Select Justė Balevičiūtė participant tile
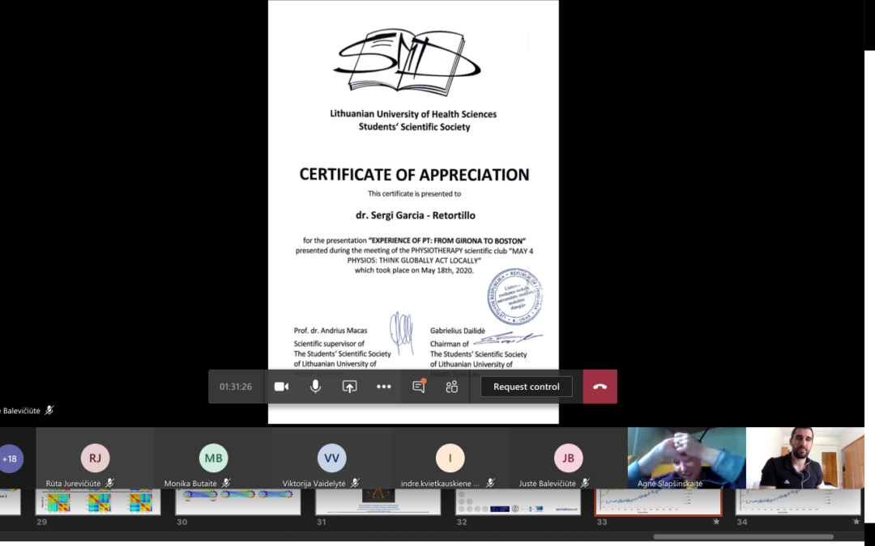The width and height of the screenshot is (875, 546). (569, 458)
